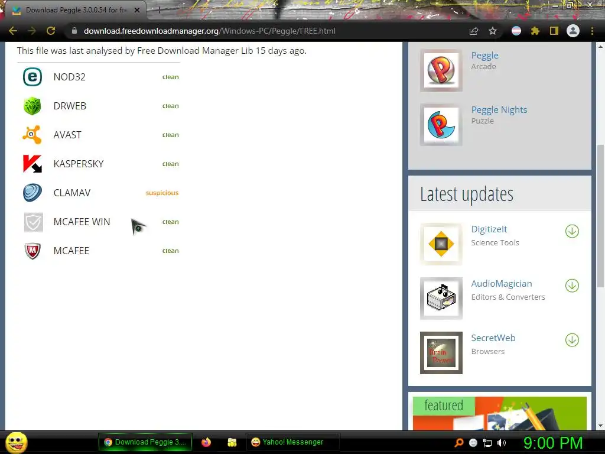Image resolution: width=605 pixels, height=454 pixels.
Task: Download SecretWeb with green arrow icon
Action: (572, 340)
